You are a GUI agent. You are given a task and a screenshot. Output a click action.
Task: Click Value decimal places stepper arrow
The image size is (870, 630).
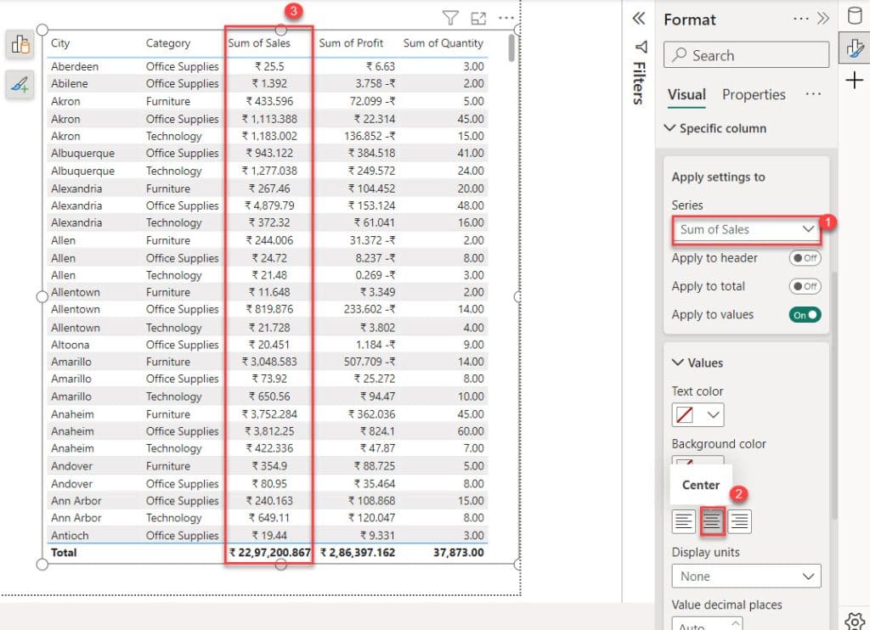tap(735, 623)
